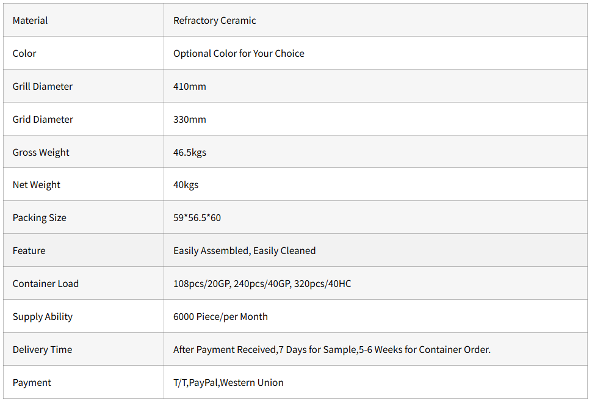Viewport: 592px width, 403px height.
Task: Click the Net Weight label
Action: [x=37, y=185]
